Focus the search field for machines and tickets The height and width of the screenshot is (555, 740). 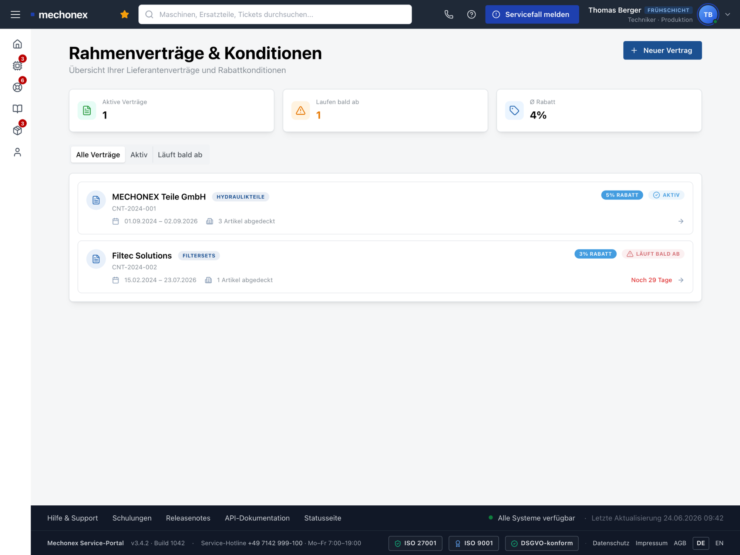[275, 14]
